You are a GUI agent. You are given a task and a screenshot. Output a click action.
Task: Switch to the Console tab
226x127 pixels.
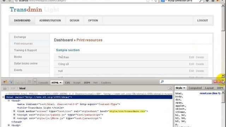tap(43, 83)
